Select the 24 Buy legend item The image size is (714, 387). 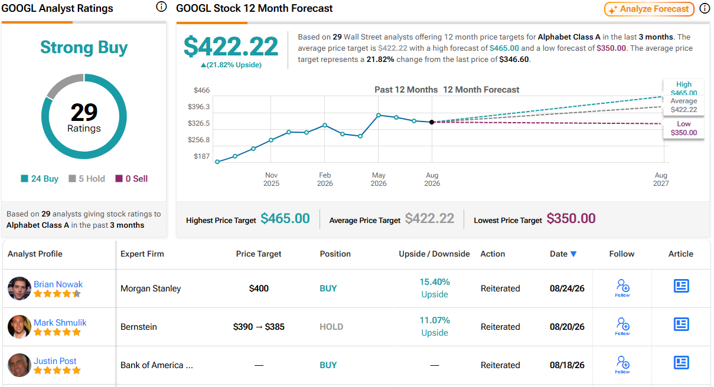[40, 179]
